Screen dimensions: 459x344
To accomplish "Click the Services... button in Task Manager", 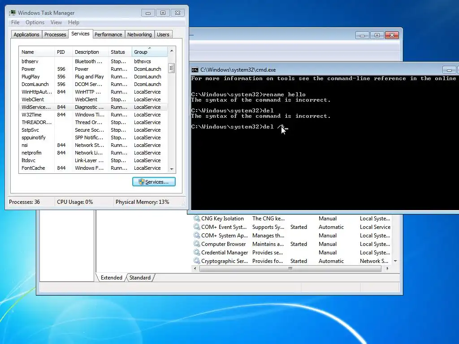I will tap(154, 182).
